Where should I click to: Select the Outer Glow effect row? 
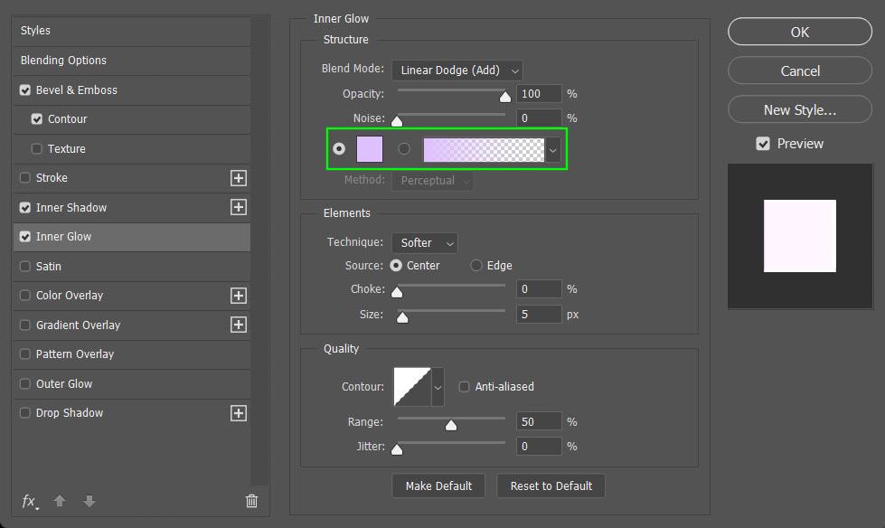131,383
